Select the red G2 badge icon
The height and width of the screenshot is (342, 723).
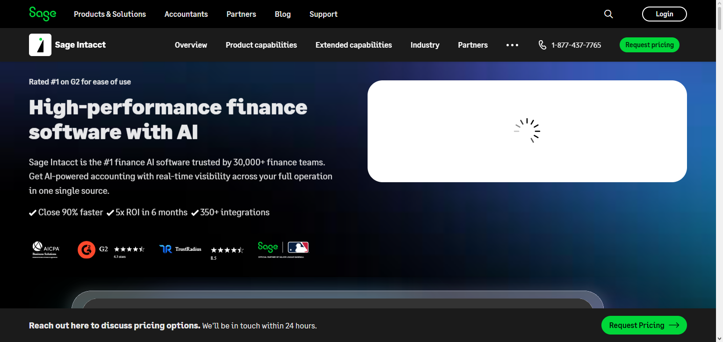[x=87, y=249]
